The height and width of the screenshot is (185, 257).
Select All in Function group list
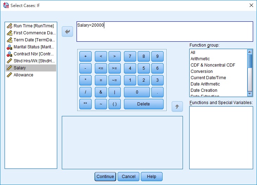coord(218,53)
